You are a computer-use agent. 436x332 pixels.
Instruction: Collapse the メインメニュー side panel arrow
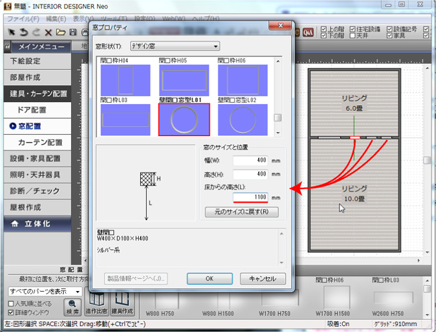[8, 47]
